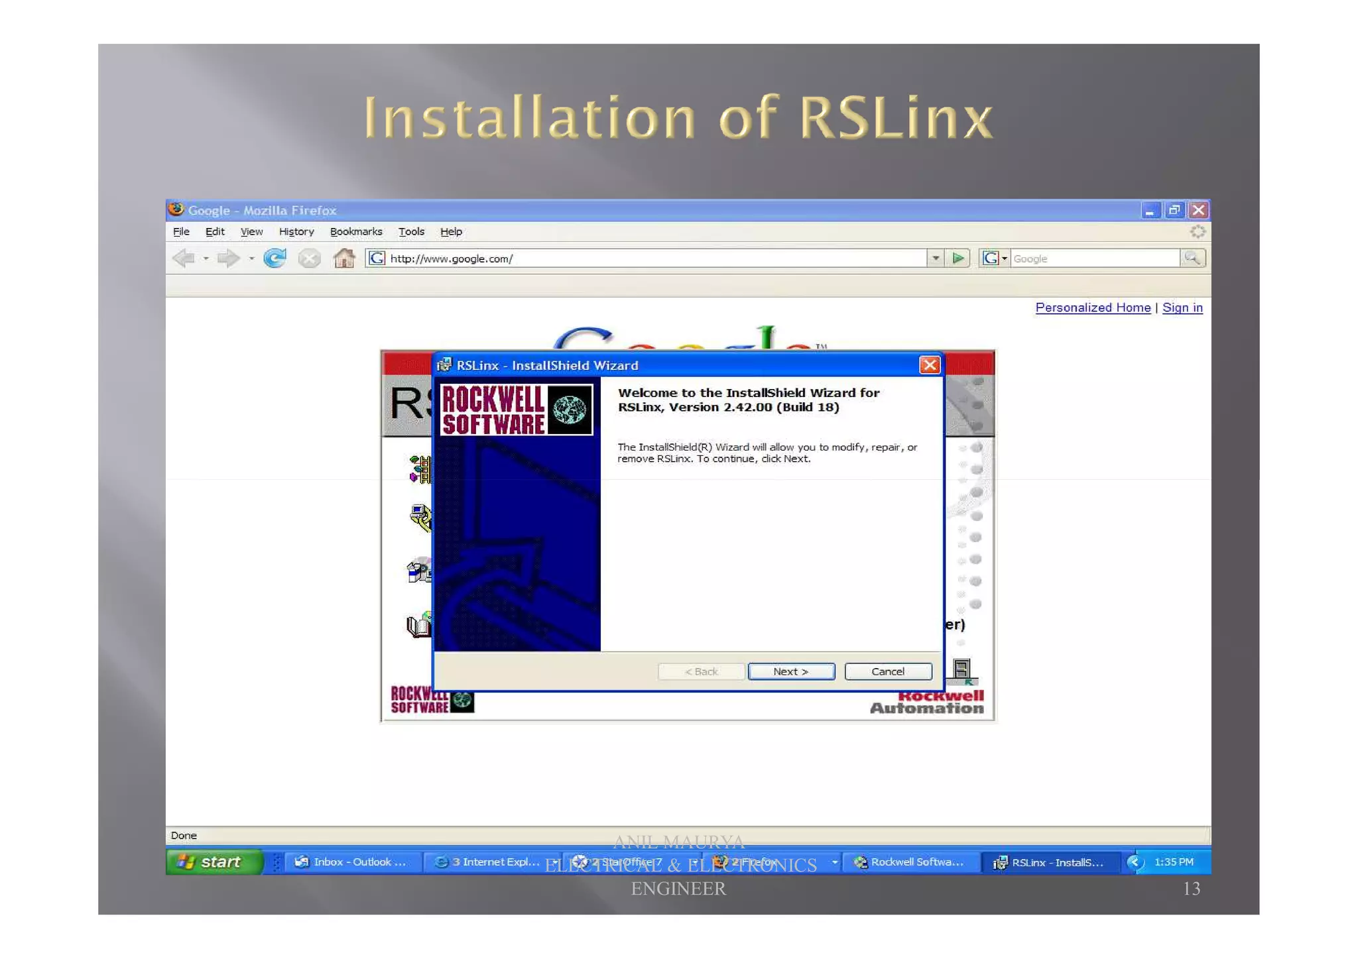Open the Personalized Home link
Screen dimensions: 1358x959
1093,308
